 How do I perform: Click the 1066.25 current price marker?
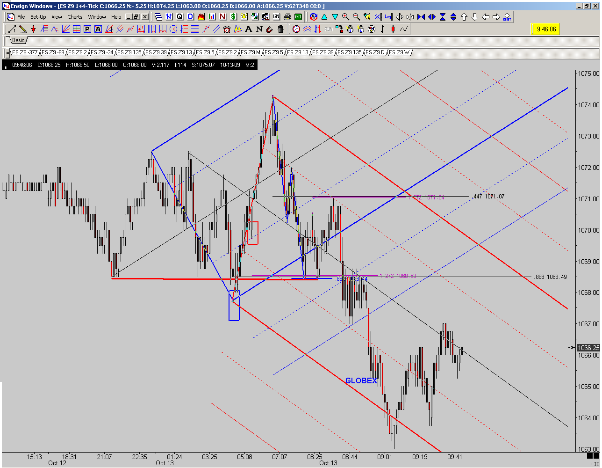(x=588, y=348)
